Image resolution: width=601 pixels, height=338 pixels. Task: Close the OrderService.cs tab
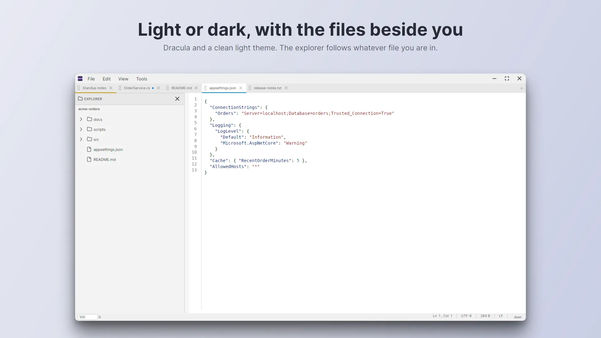[158, 88]
